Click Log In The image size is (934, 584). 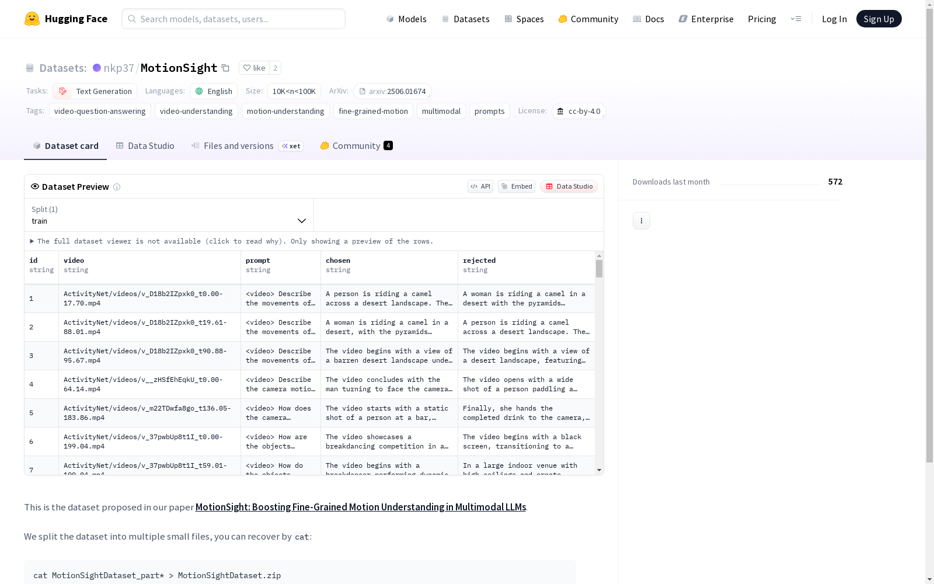point(834,19)
